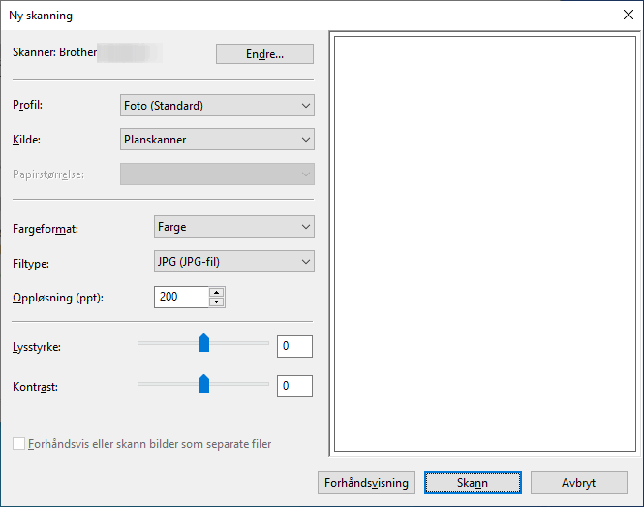Click the Kontrast slider handle

[x=203, y=383]
